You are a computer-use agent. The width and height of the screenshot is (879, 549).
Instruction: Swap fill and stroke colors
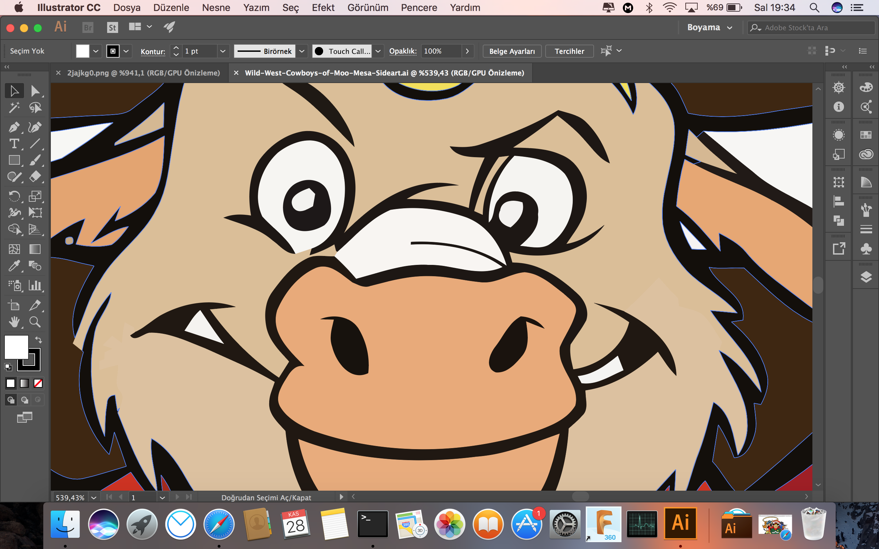38,340
